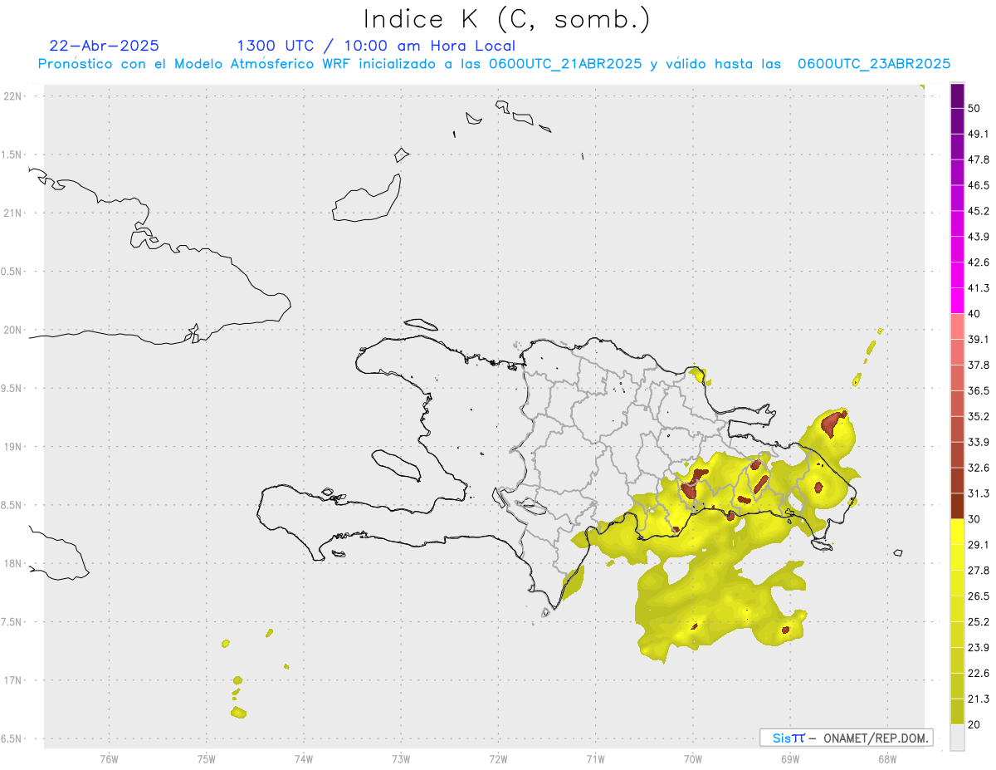Click the colorbar value '22.6'
Viewport: 996px width, 770px height.
pos(979,674)
